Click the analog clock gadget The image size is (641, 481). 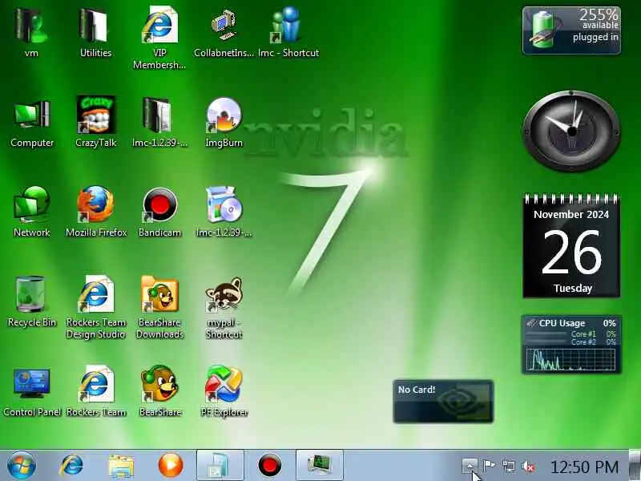click(571, 131)
